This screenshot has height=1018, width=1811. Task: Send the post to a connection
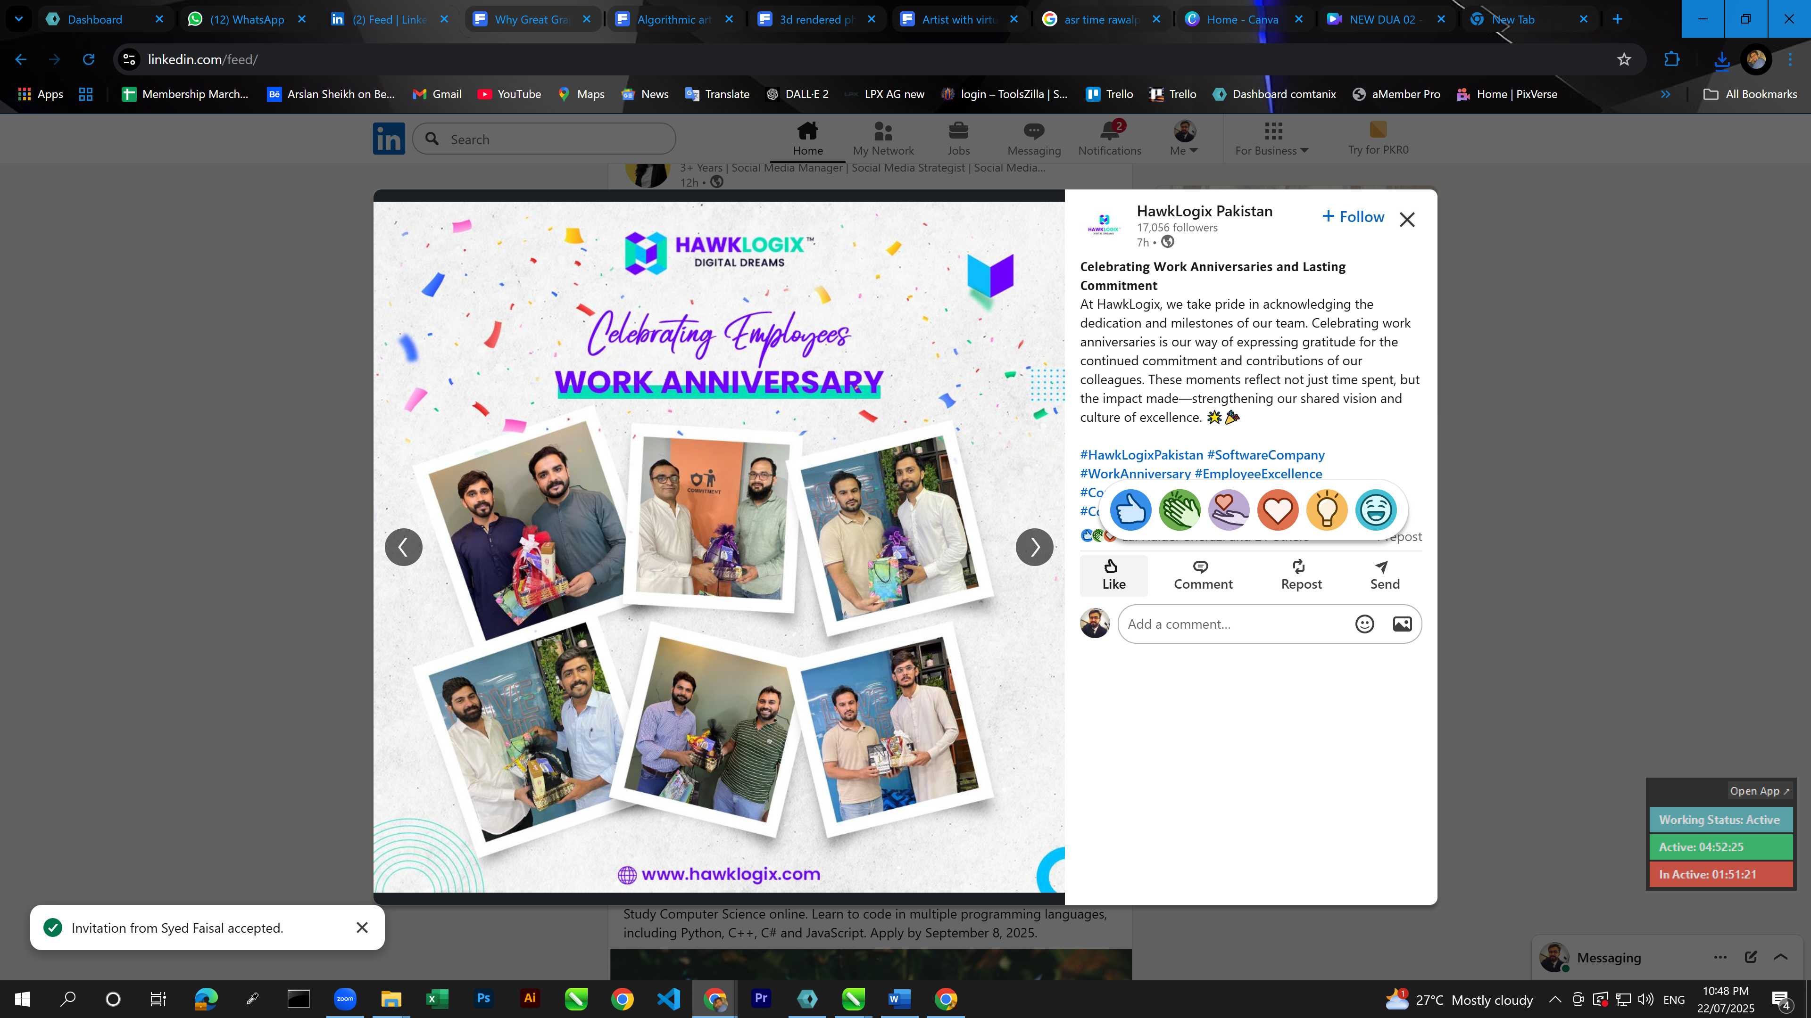1384,575
